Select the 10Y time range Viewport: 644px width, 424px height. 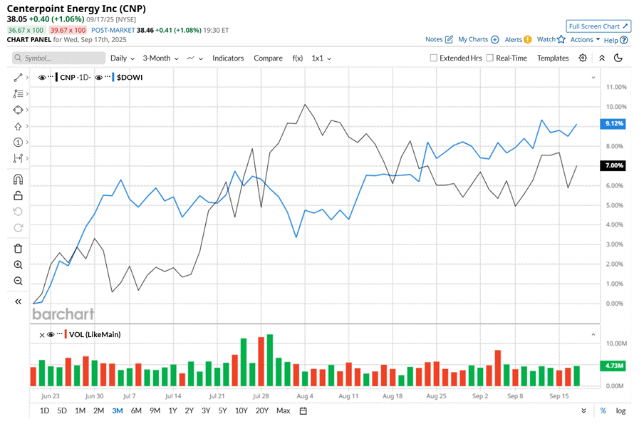[241, 411]
